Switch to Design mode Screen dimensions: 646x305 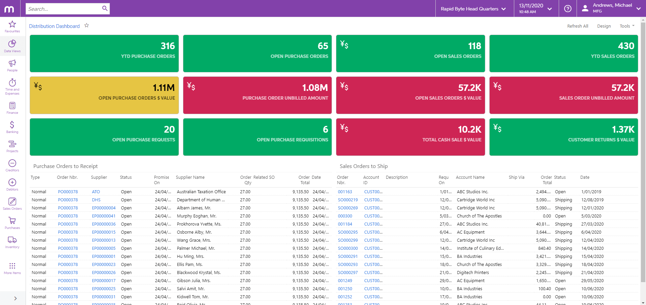[x=604, y=26]
